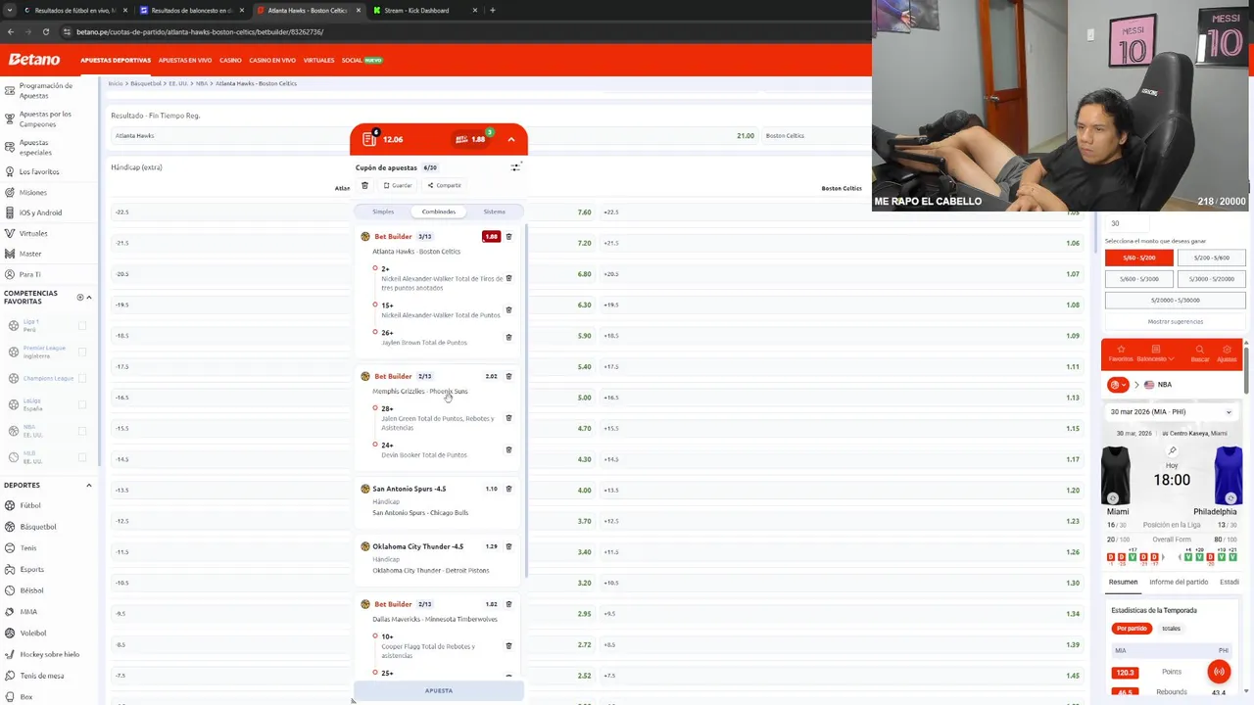Open the 30 mar 2026 (MIA - PHI) dropdown

tap(1171, 412)
